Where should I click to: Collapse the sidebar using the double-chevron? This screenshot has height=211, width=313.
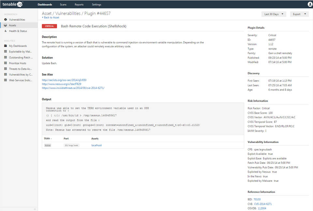pos(35,209)
